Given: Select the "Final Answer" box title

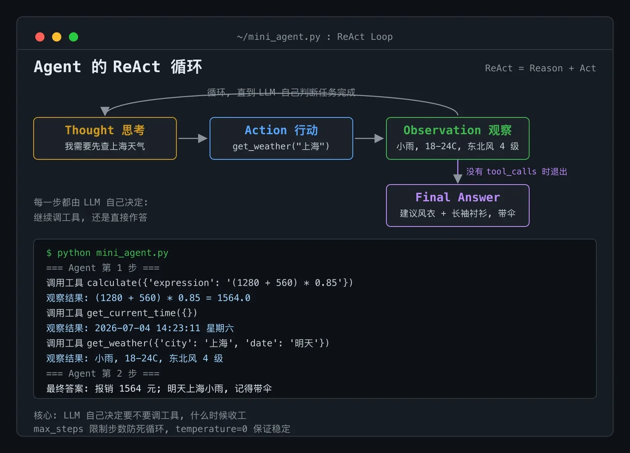Looking at the screenshot, I should (x=458, y=197).
